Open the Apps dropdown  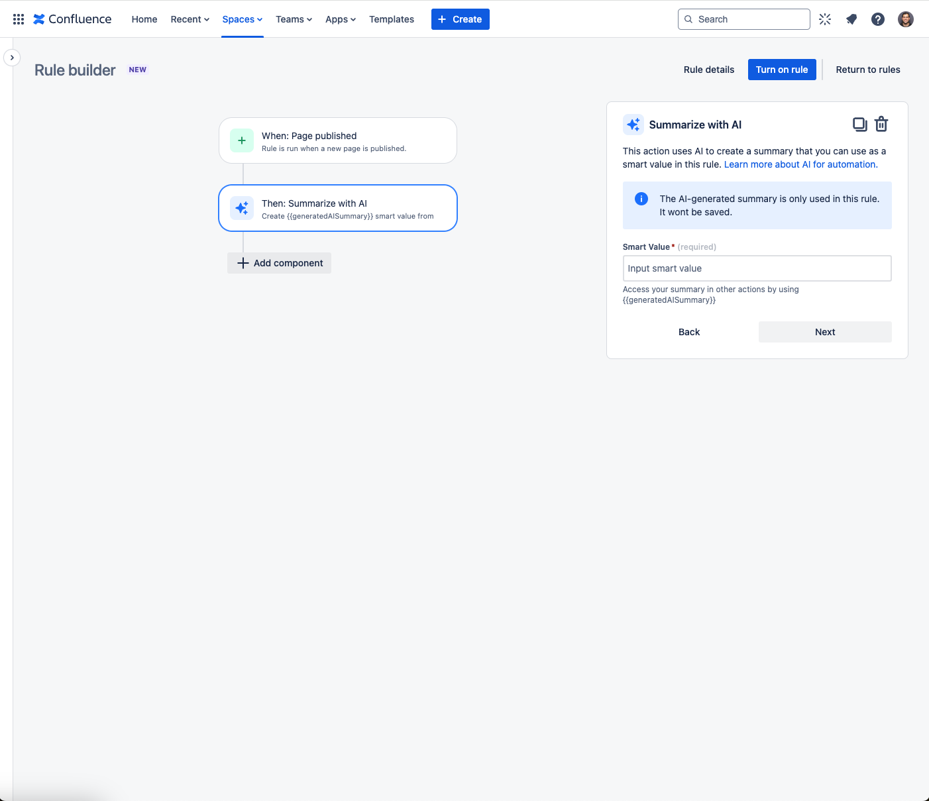click(340, 19)
